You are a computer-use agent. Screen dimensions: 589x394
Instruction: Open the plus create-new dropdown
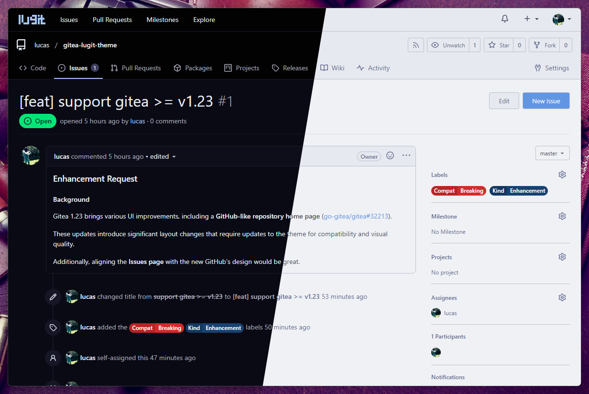pyautogui.click(x=531, y=19)
